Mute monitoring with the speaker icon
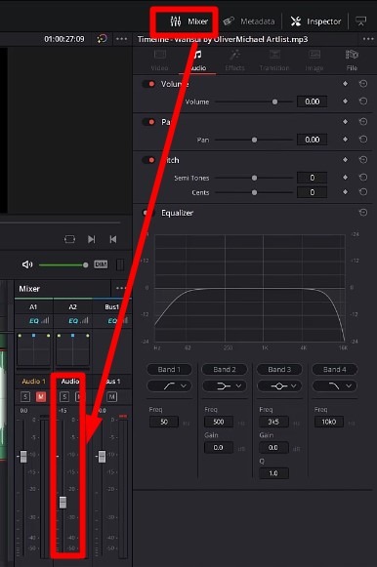 click(27, 264)
